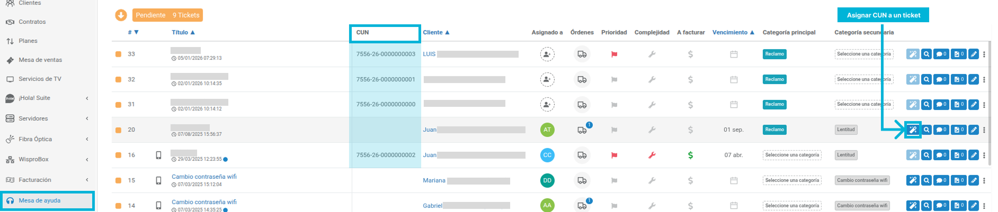Image resolution: width=998 pixels, height=212 pixels.
Task: Open Clientes in the sidebar
Action: click(30, 3)
